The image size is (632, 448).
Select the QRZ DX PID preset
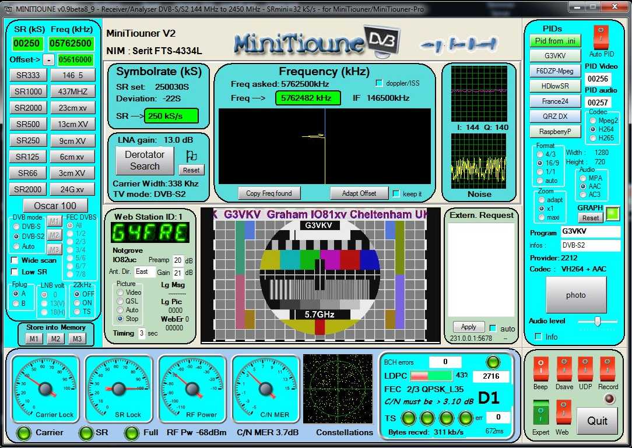pos(555,116)
